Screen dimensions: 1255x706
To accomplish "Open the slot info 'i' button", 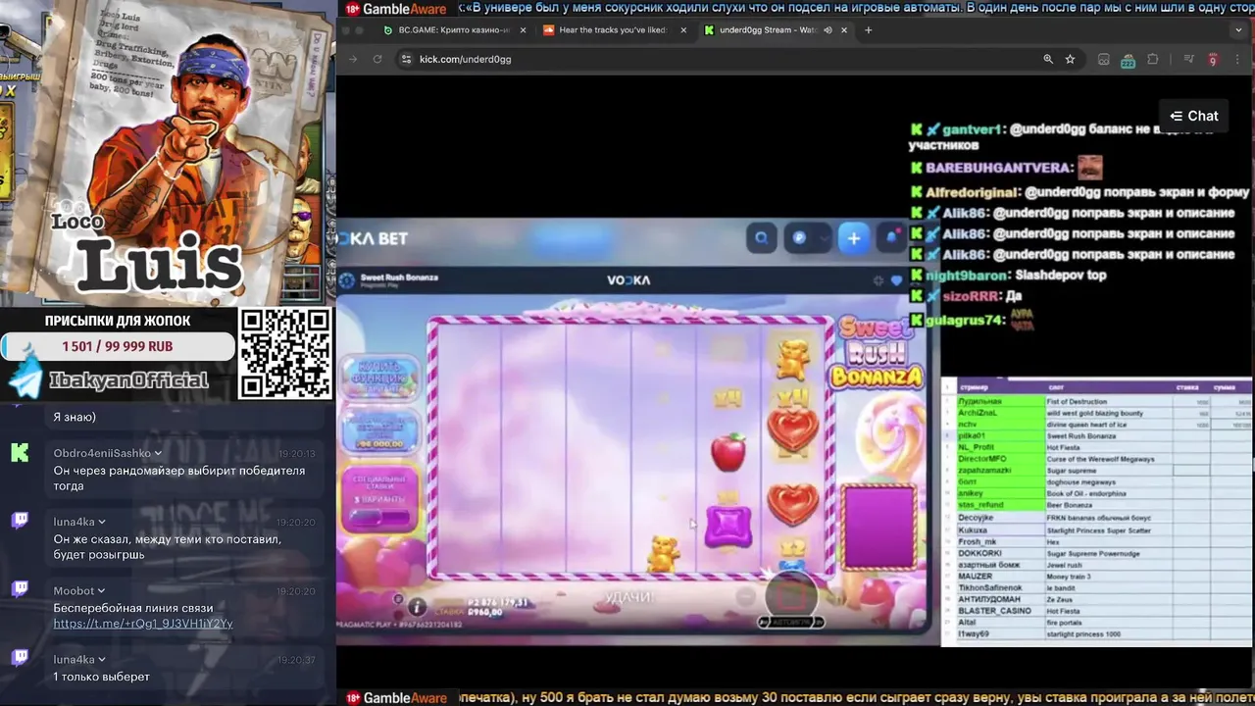I will (x=417, y=607).
